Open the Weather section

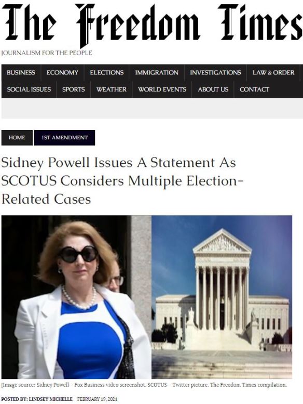[x=111, y=89]
